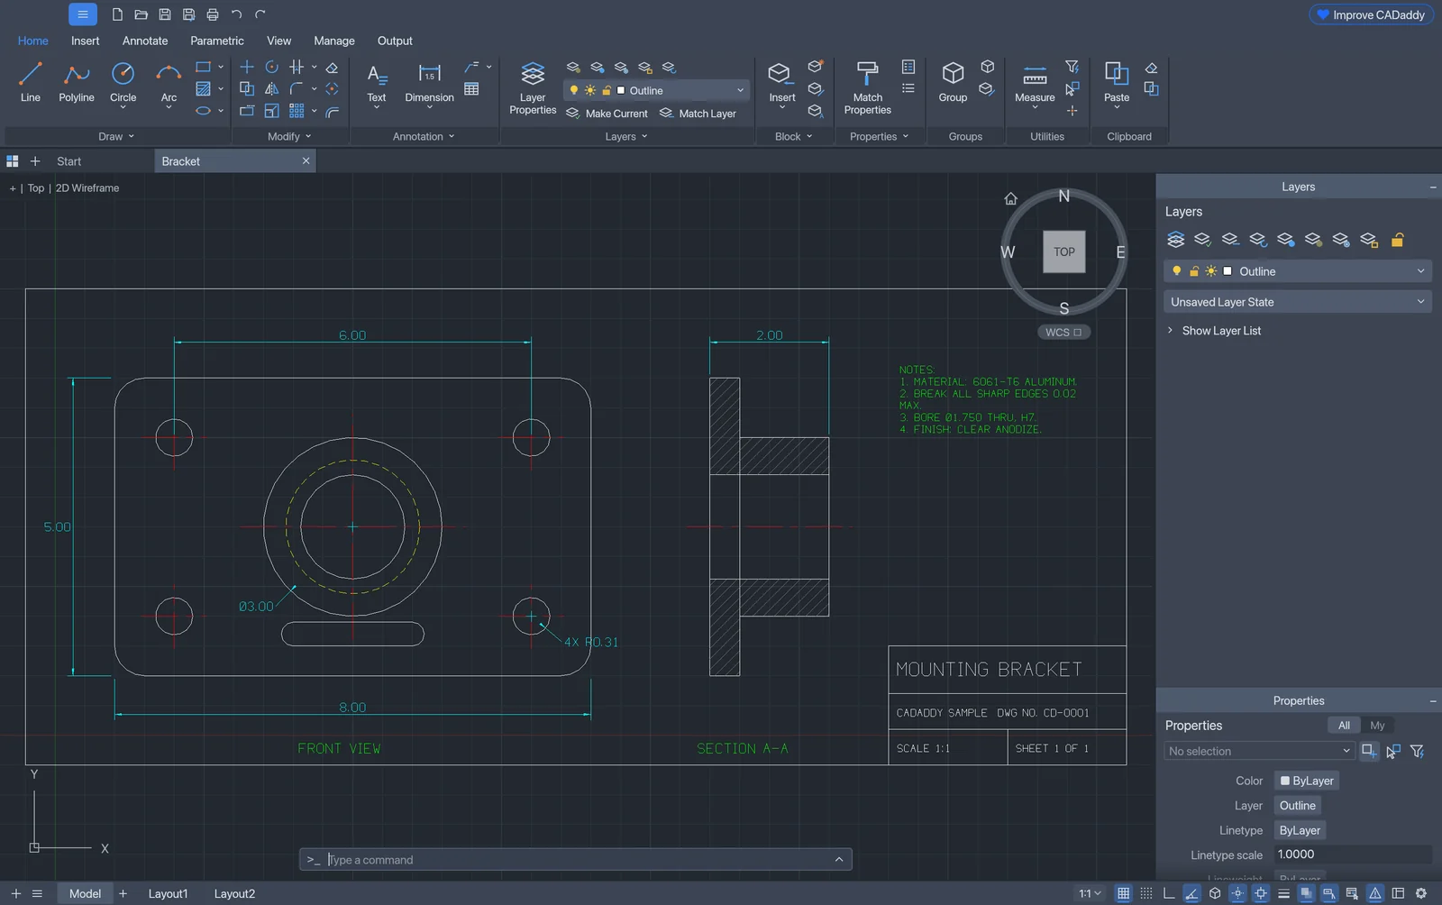Switch to the Insert ribbon tab
Image resolution: width=1442 pixels, height=905 pixels.
tap(86, 41)
